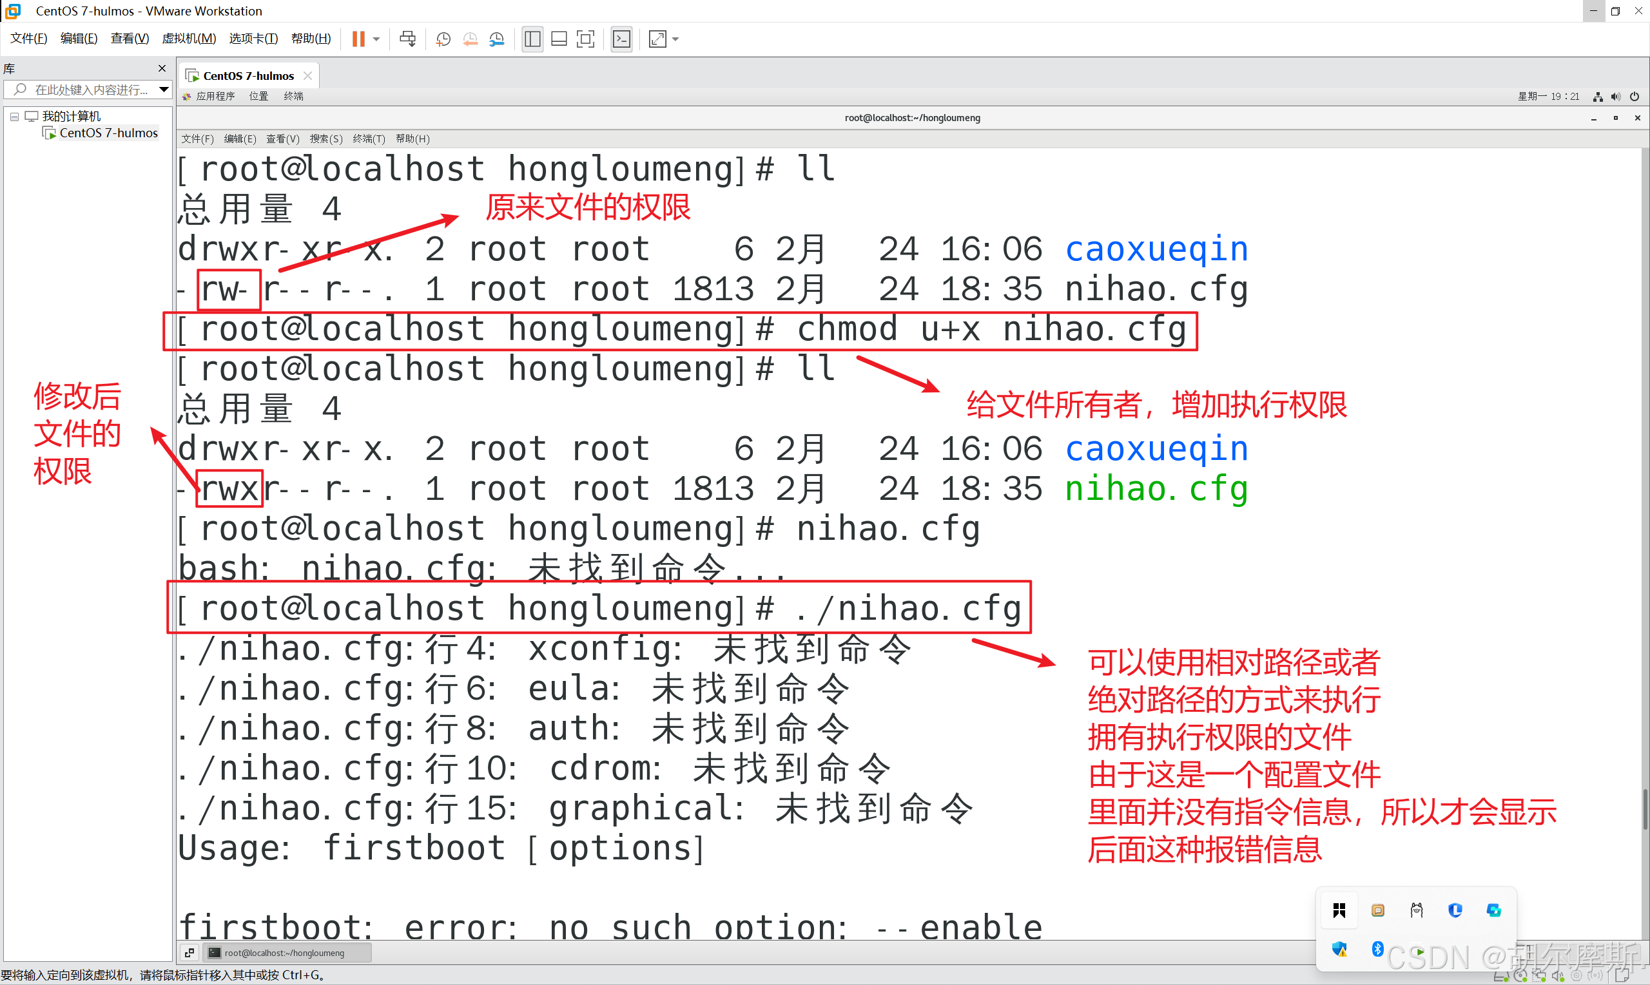Viewport: 1650px width, 985px height.
Task: Select the CentOS 7-hulmos tab
Action: (247, 75)
